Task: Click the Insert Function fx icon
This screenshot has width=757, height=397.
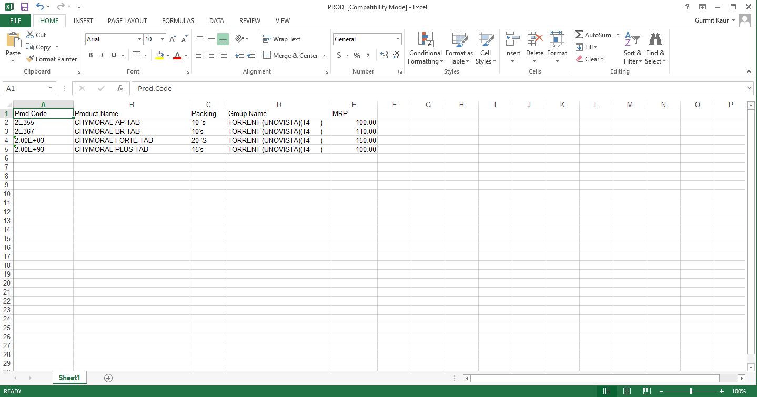Action: click(x=120, y=88)
